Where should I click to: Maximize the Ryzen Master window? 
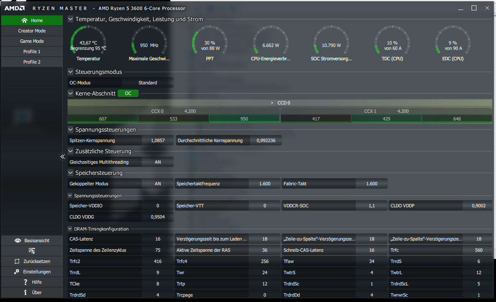click(474, 8)
